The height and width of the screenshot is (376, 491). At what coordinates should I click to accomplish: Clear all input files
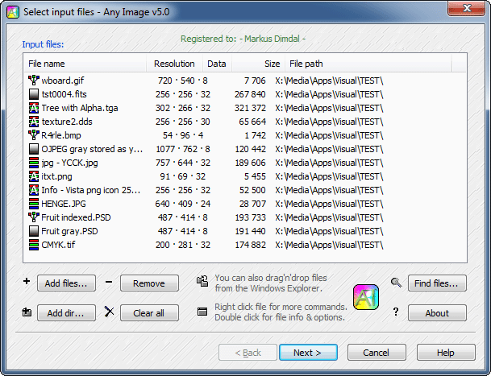[149, 313]
